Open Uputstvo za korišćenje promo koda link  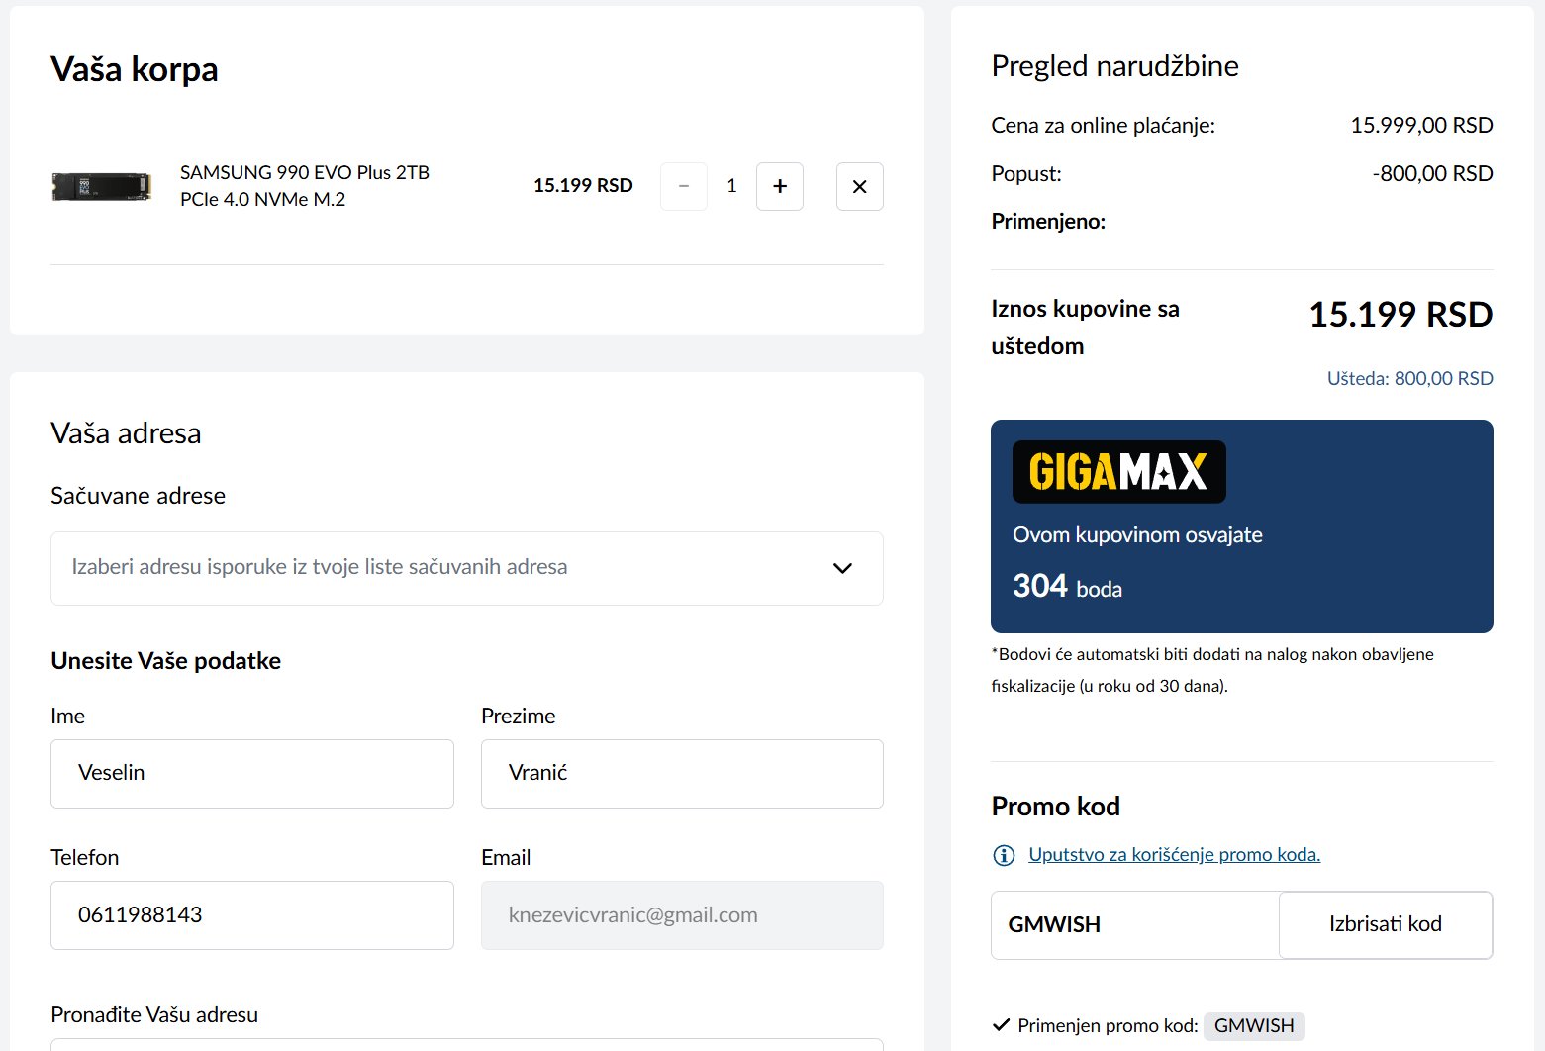click(x=1174, y=855)
